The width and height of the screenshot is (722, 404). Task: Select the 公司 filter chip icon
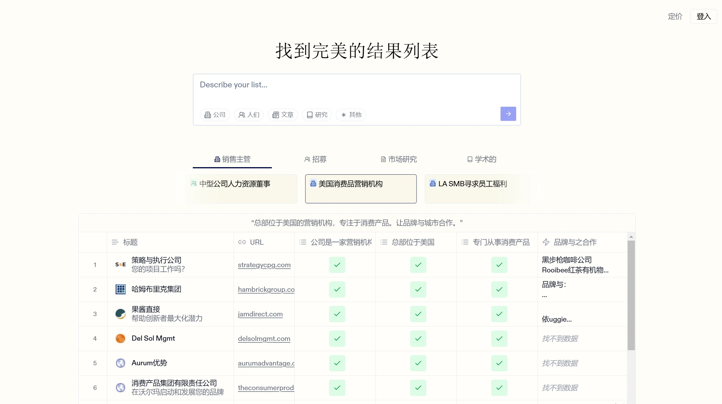208,115
